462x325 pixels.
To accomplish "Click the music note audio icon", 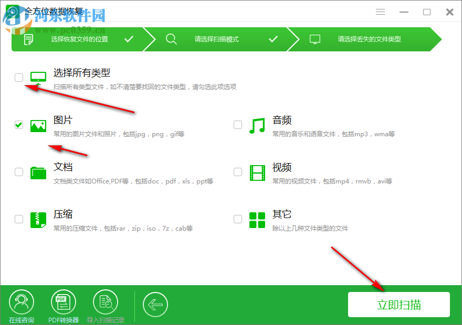I will (257, 125).
